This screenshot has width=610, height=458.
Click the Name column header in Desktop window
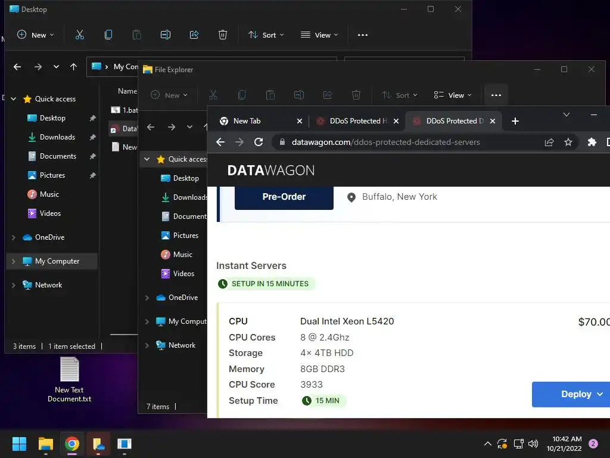[x=127, y=91]
